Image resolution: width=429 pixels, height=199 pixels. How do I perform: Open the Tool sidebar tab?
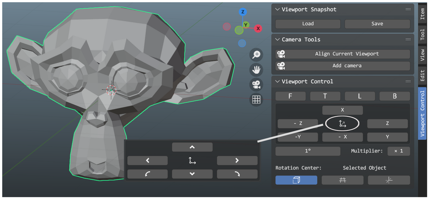coord(423,35)
